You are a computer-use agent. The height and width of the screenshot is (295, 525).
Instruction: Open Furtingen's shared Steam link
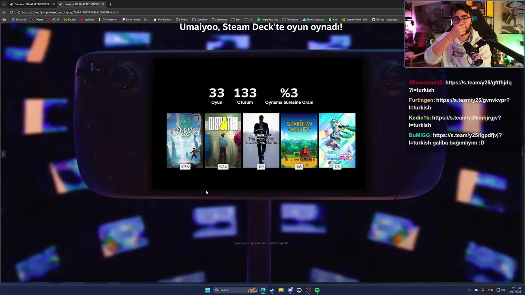point(459,104)
